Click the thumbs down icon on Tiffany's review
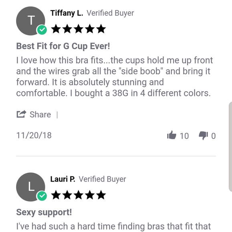 204,135
